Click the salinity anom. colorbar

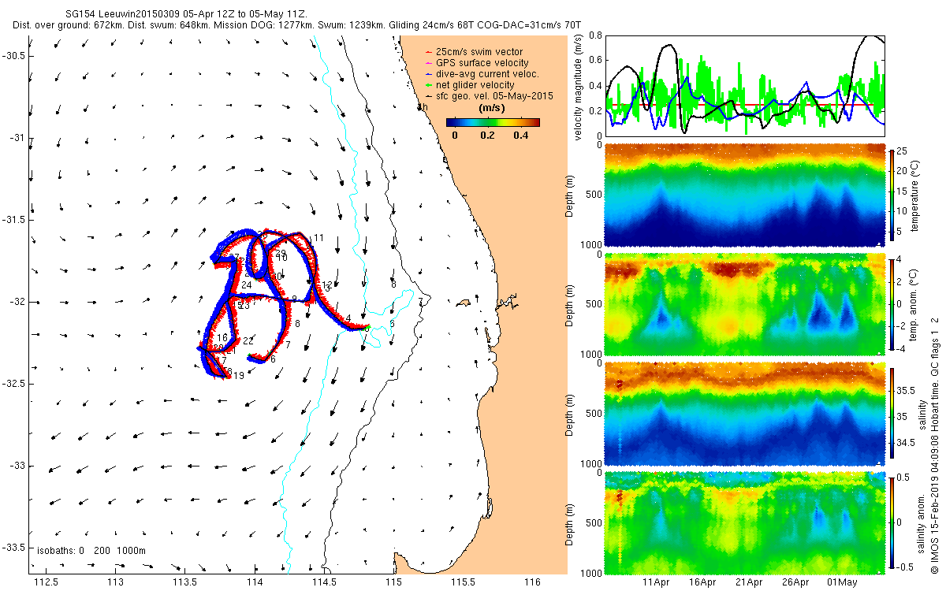[x=892, y=522]
